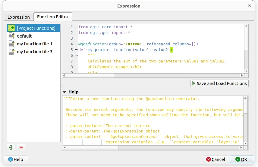Click the Python icon beside my function file 3
This screenshot has height=167, width=258.
(x=11, y=51)
